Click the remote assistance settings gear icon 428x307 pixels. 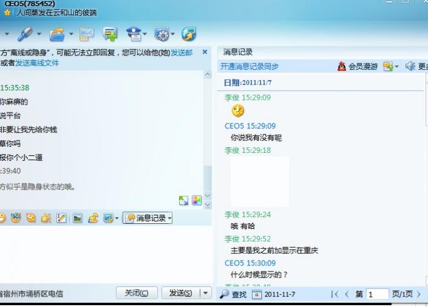tap(162, 34)
